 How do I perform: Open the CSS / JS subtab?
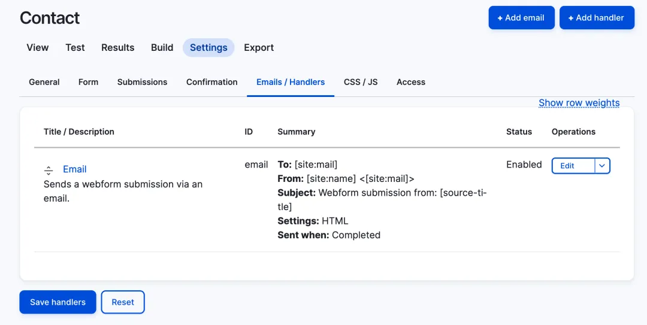pos(361,82)
